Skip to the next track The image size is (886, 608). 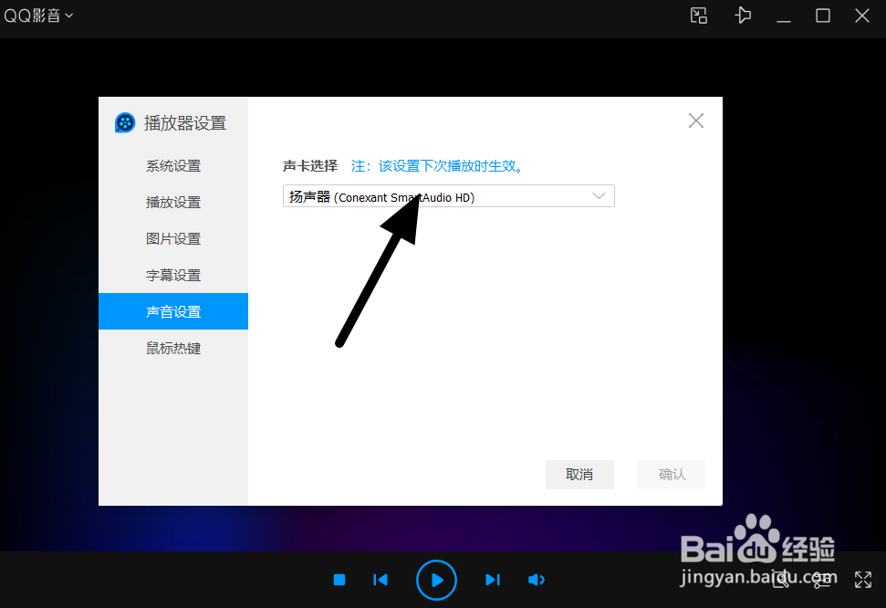point(493,580)
